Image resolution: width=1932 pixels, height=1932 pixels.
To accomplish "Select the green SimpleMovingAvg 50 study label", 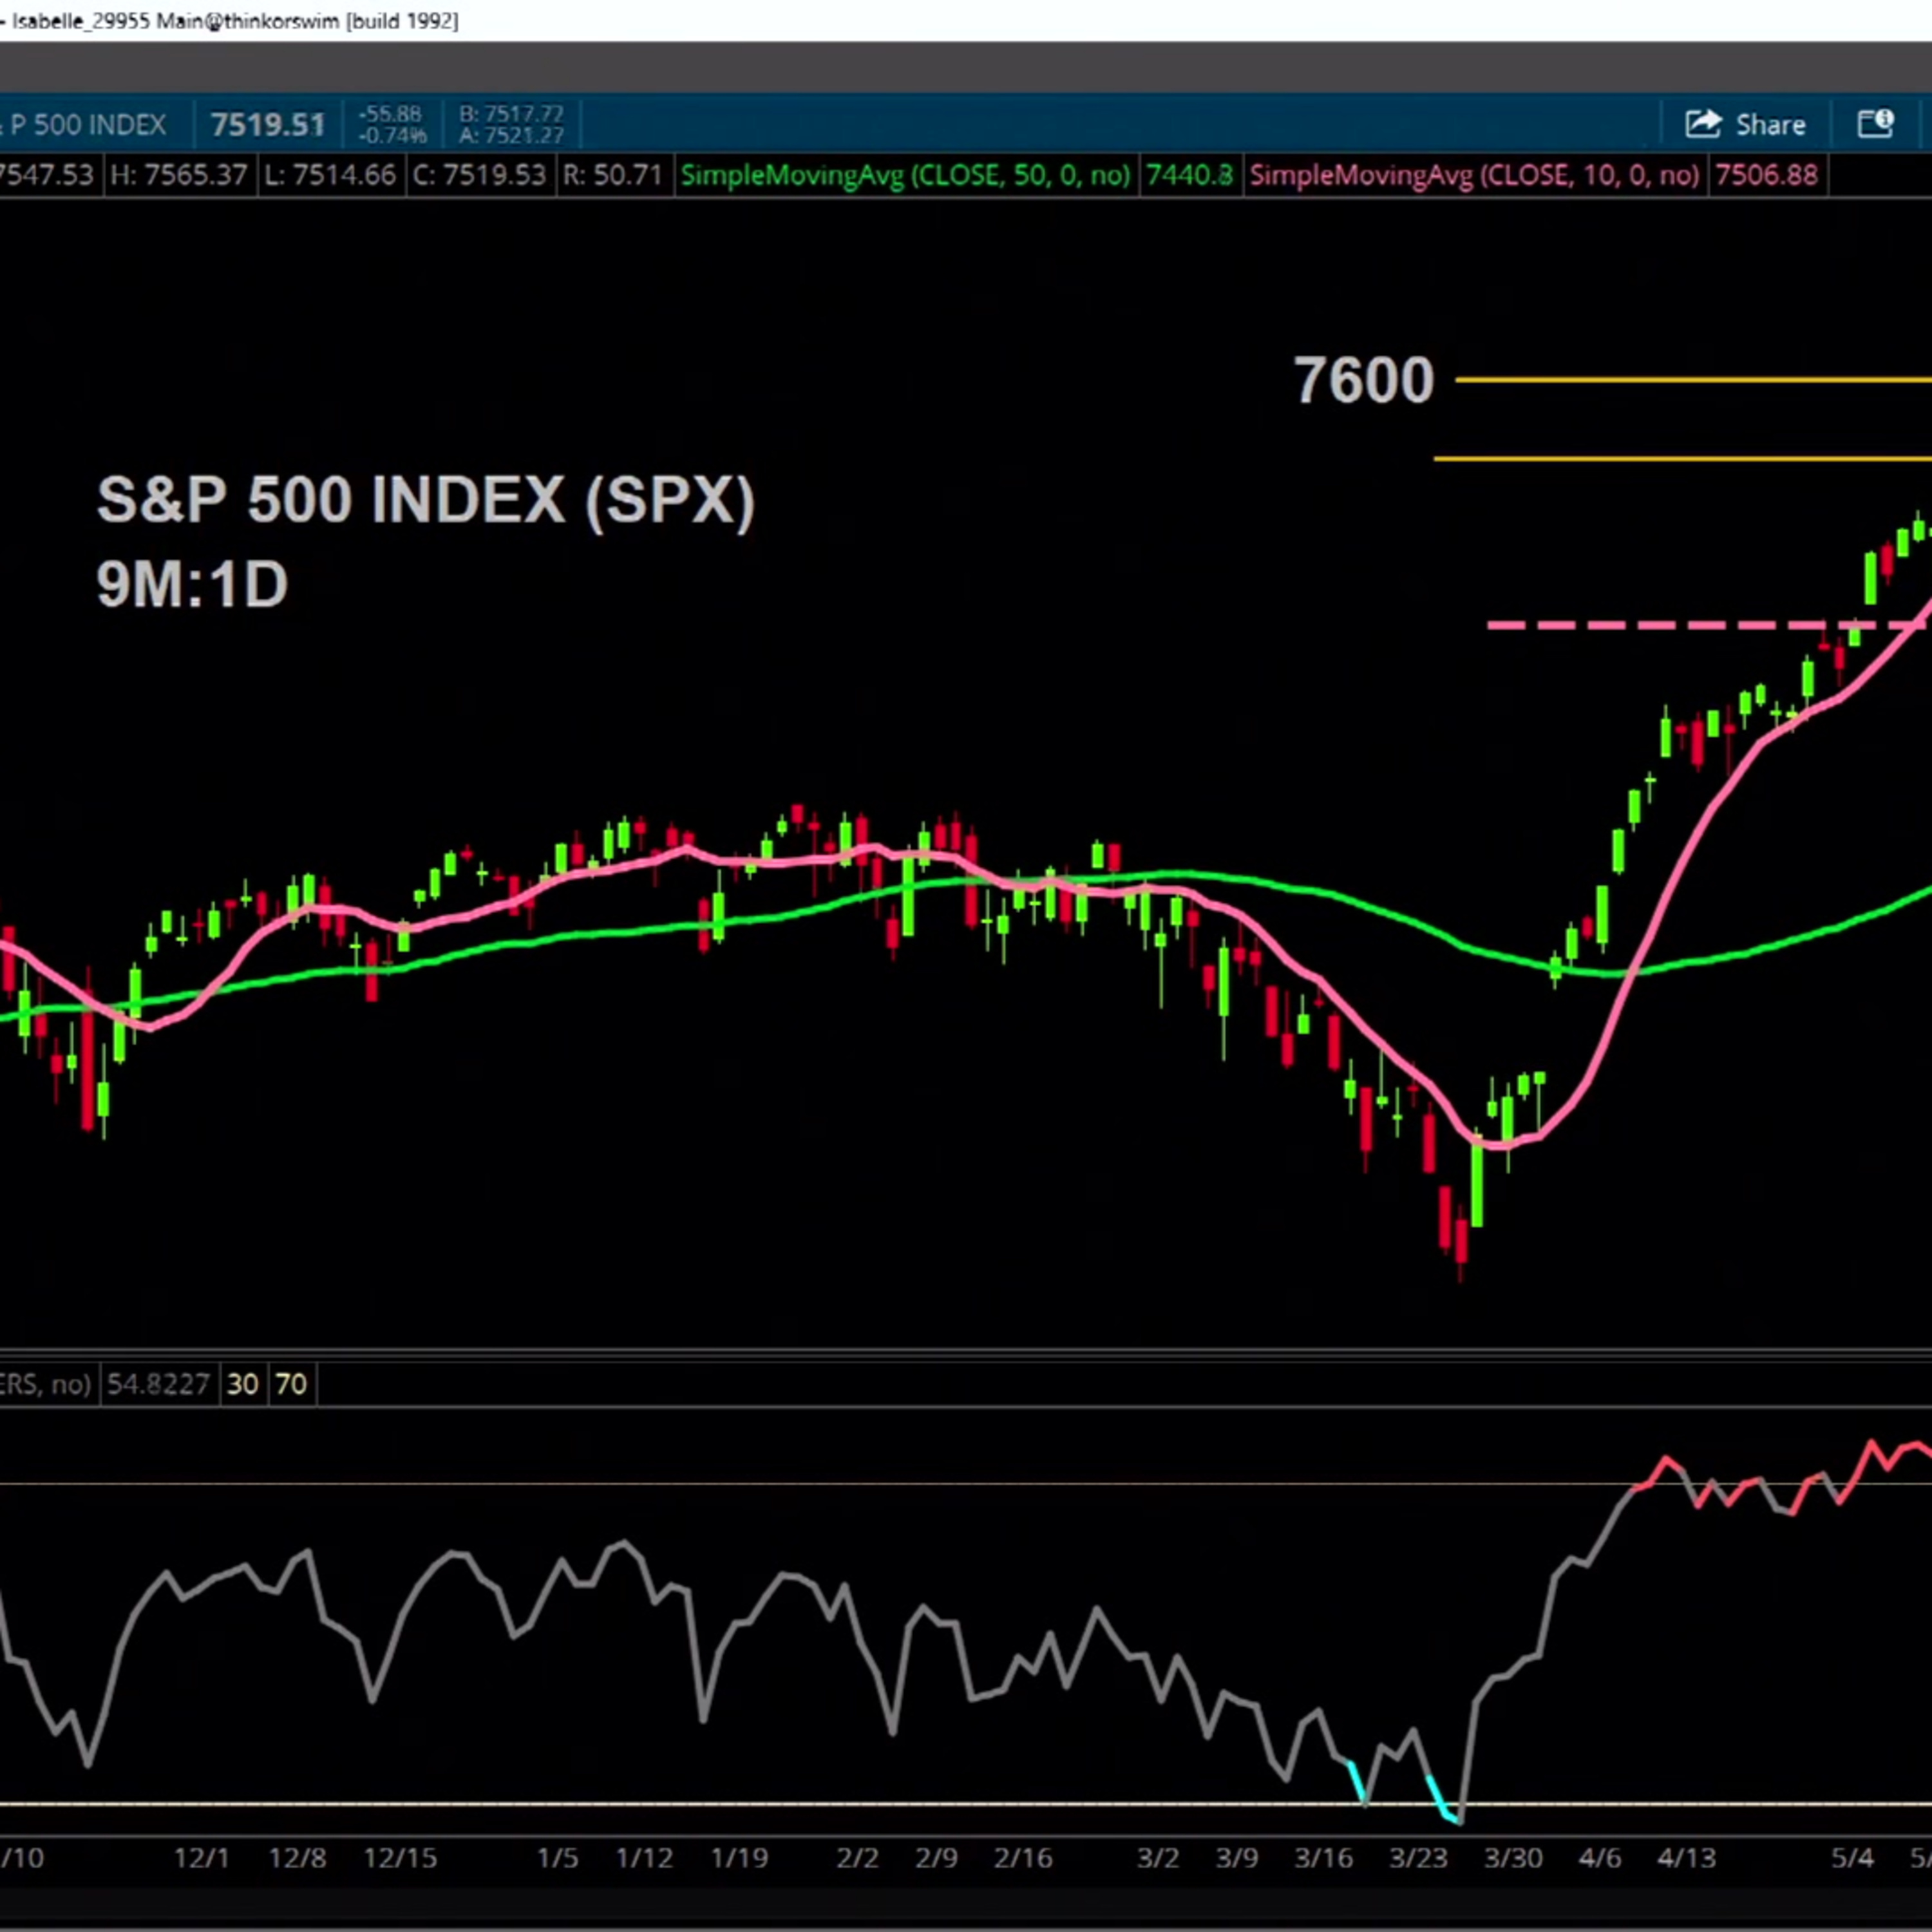I will pyautogui.click(x=905, y=175).
